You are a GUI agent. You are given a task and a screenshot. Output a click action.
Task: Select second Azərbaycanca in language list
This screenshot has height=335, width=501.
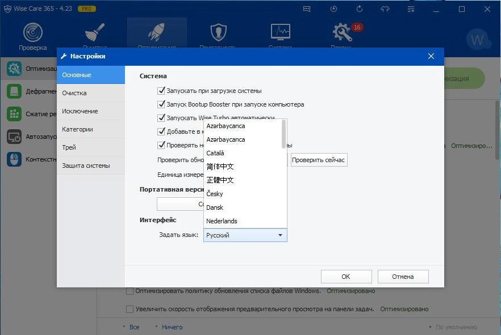click(x=243, y=139)
